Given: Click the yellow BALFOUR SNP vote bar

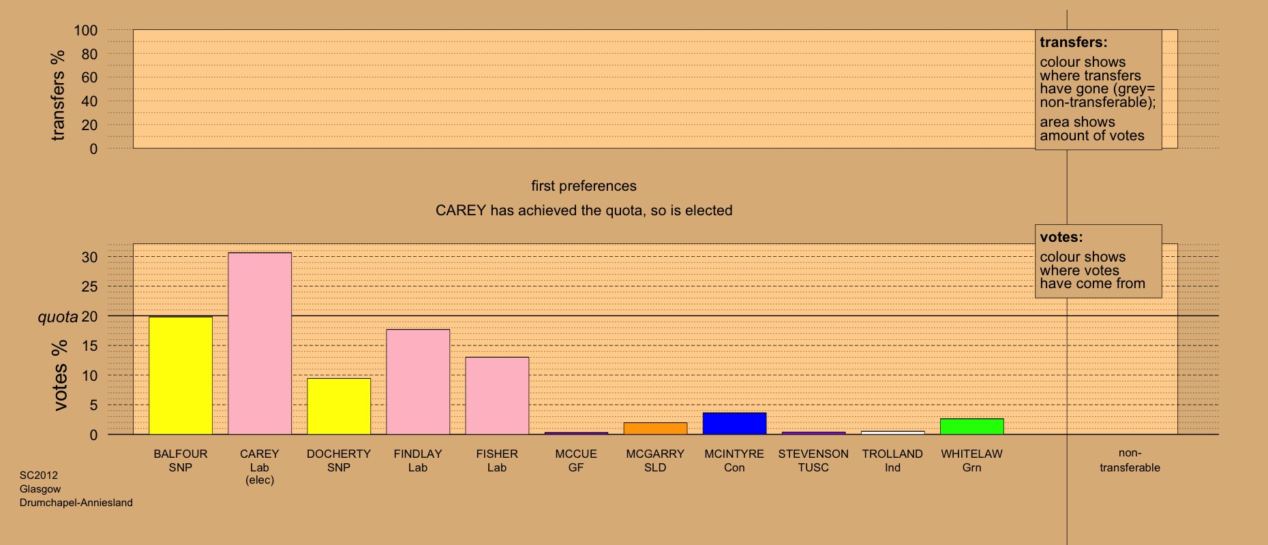Looking at the screenshot, I should tap(181, 375).
